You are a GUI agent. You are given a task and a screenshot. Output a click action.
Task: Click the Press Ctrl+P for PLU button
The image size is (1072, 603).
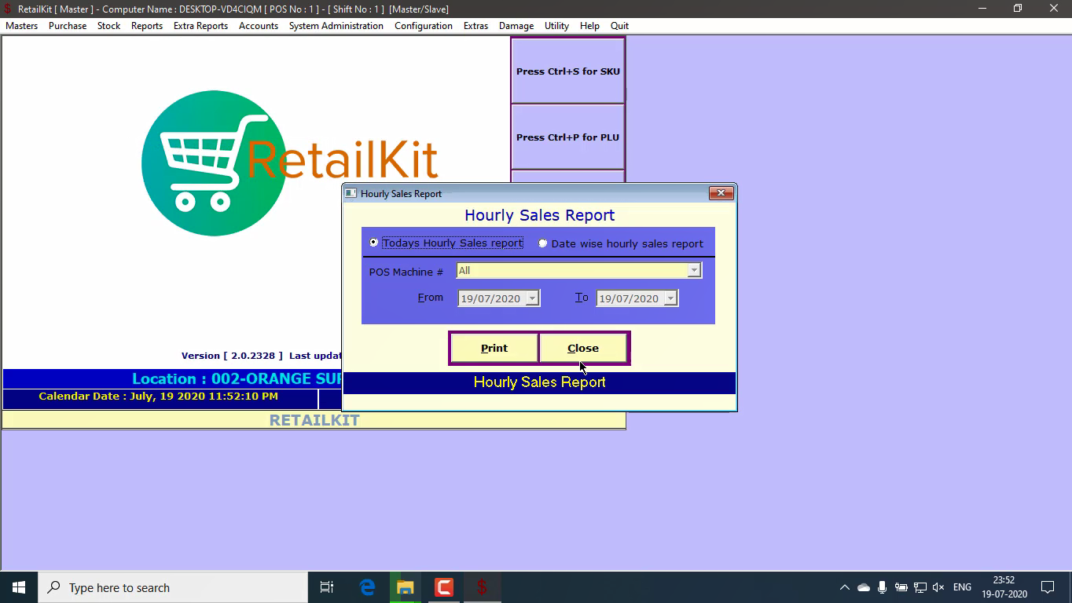coord(568,137)
